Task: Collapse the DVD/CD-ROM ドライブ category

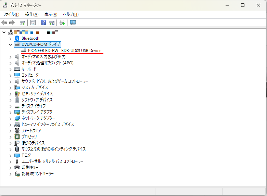Action: [10, 44]
